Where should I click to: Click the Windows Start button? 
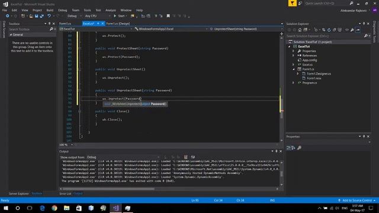[x=6, y=208]
